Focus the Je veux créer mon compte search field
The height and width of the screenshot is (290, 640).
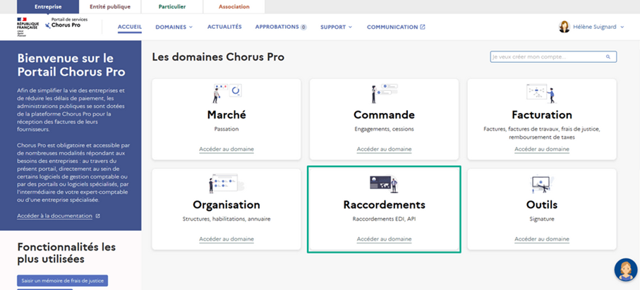(x=553, y=56)
